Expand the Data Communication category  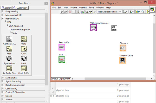pos(3,85)
